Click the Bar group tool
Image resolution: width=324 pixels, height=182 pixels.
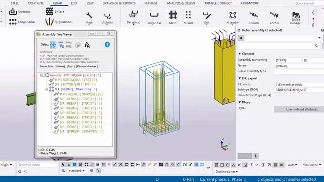[133, 17]
